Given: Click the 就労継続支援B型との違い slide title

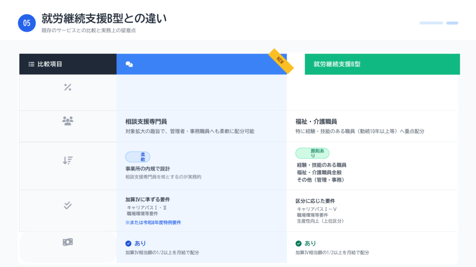Looking at the screenshot, I should (104, 19).
